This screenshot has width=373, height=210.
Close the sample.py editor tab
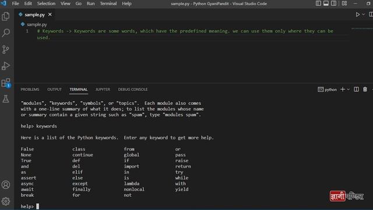pos(50,15)
